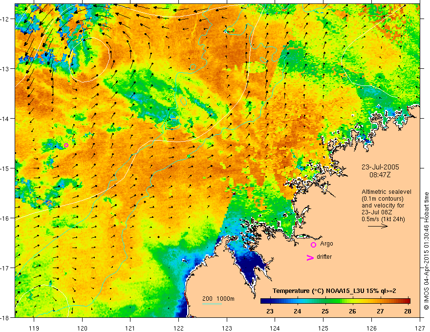Screen dimensions: 430x332
Task: Click the colorbar tick label 25
Action: coord(325,311)
